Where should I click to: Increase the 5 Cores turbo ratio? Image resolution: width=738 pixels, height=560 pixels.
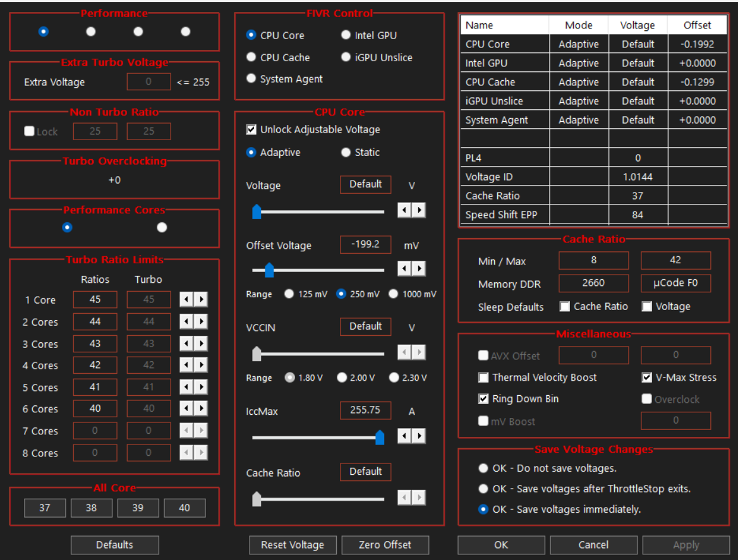(x=201, y=387)
